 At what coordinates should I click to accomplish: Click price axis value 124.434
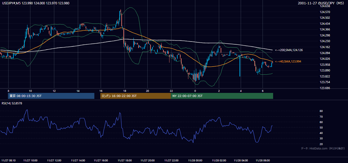(325, 24)
